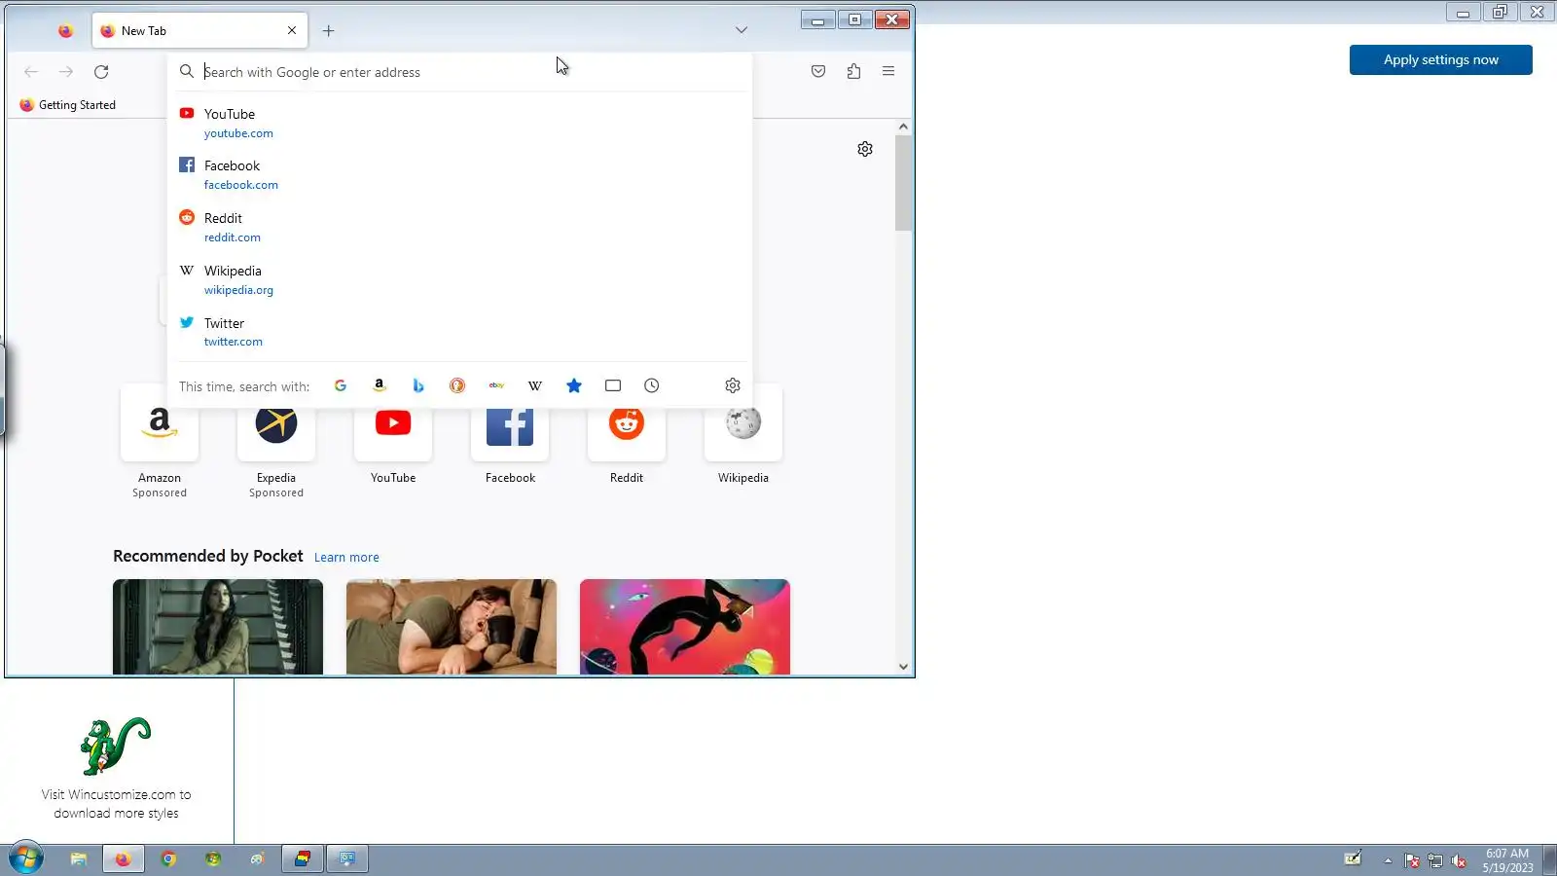
Task: Click the pen input tray icon
Action: (1353, 858)
